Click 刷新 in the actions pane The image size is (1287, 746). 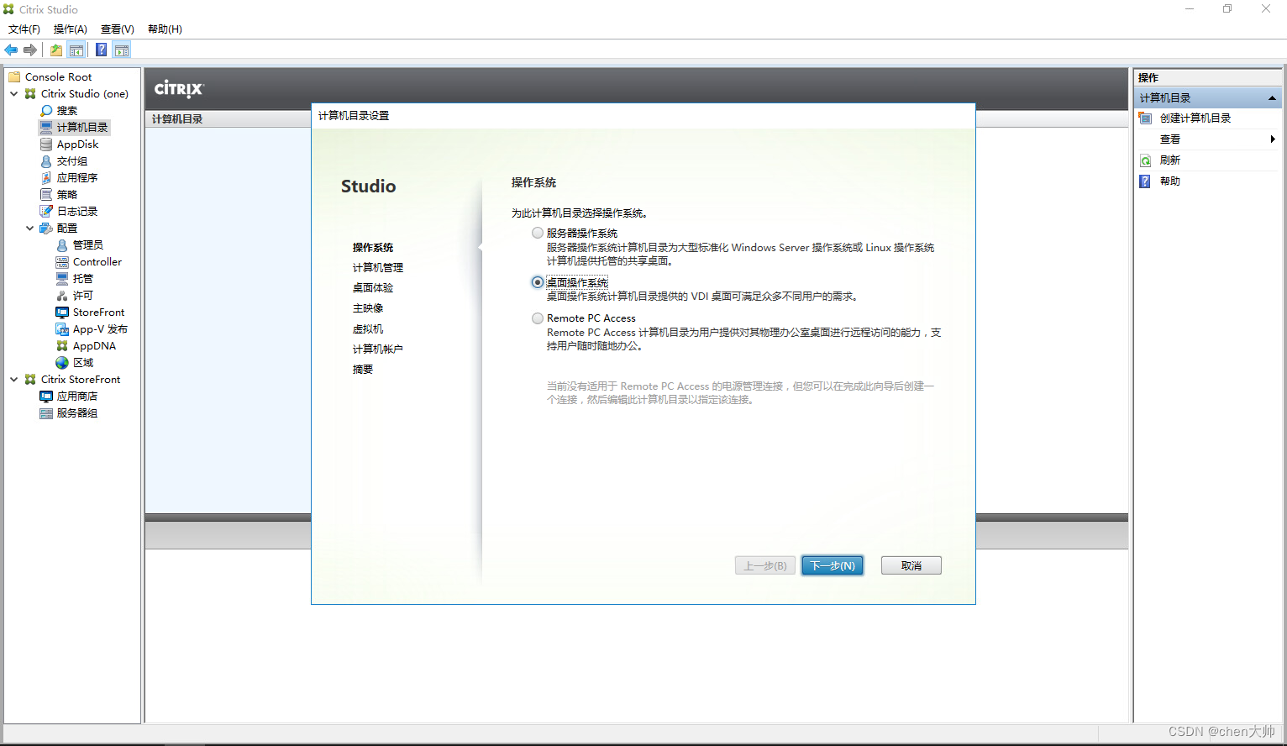click(1170, 160)
